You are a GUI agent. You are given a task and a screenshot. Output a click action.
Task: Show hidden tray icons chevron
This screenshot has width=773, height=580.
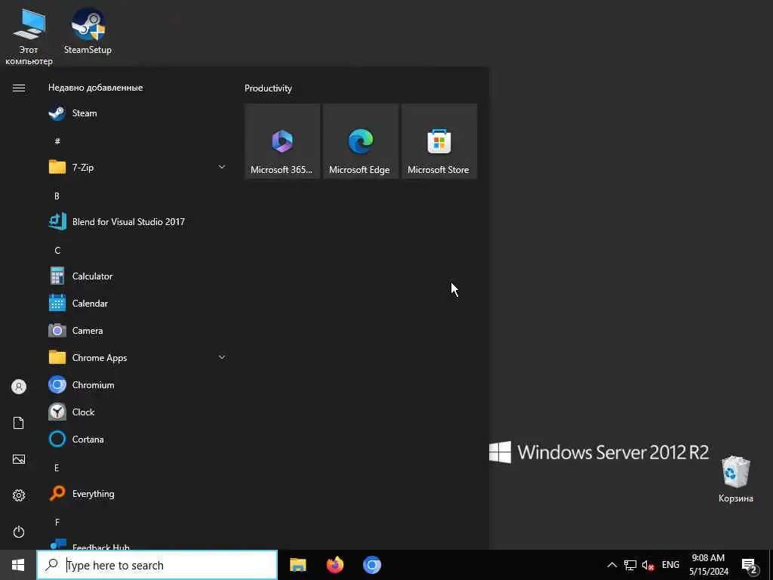click(x=611, y=565)
